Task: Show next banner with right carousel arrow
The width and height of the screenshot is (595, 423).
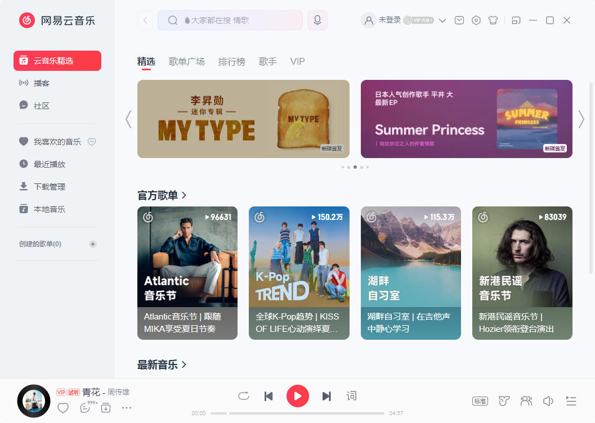Action: (582, 119)
